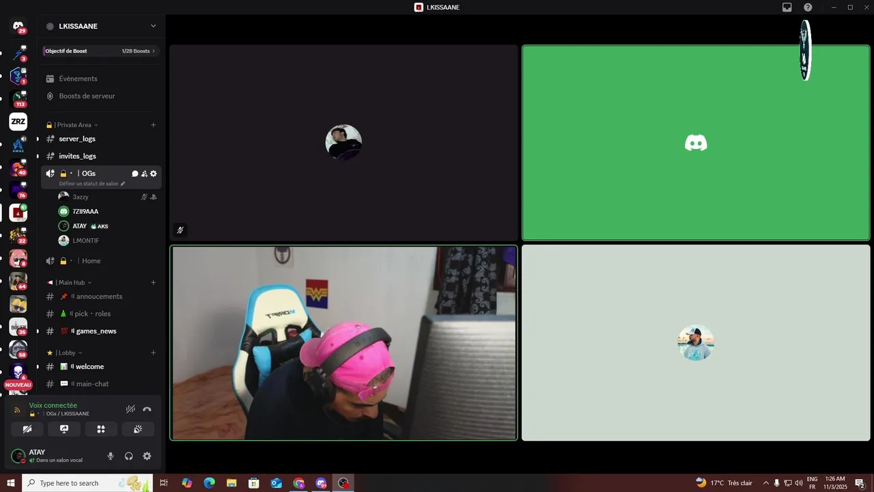Screen dimensions: 874x492
Task: Open chat for OGs voice channel
Action: tap(135, 174)
